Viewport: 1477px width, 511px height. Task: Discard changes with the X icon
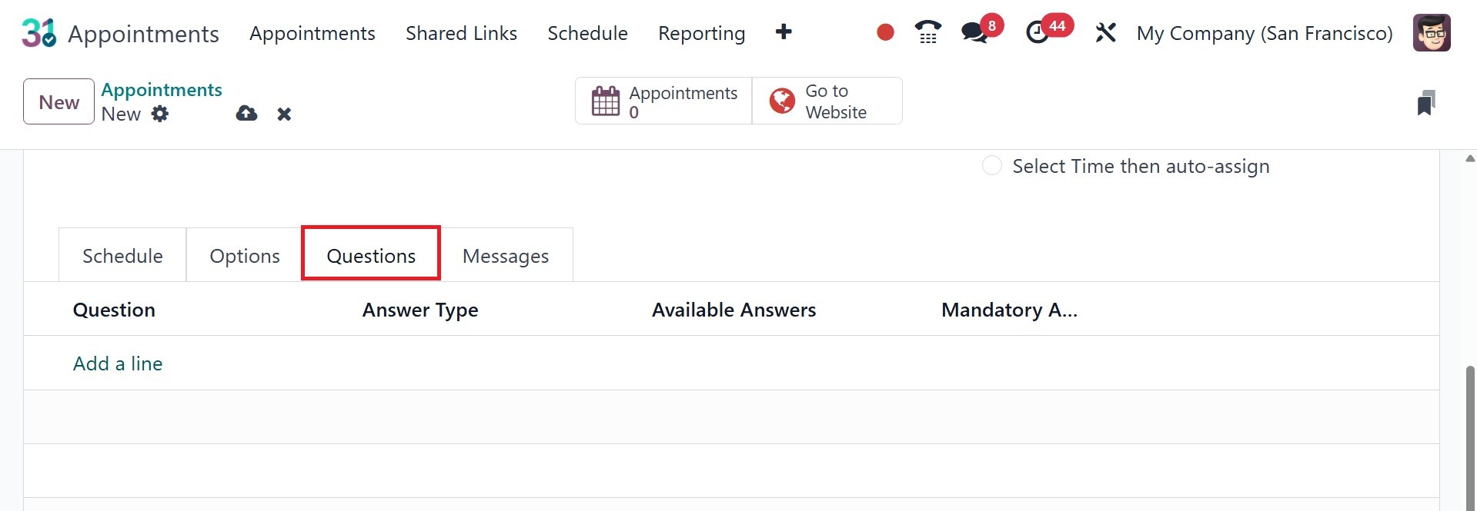tap(284, 114)
